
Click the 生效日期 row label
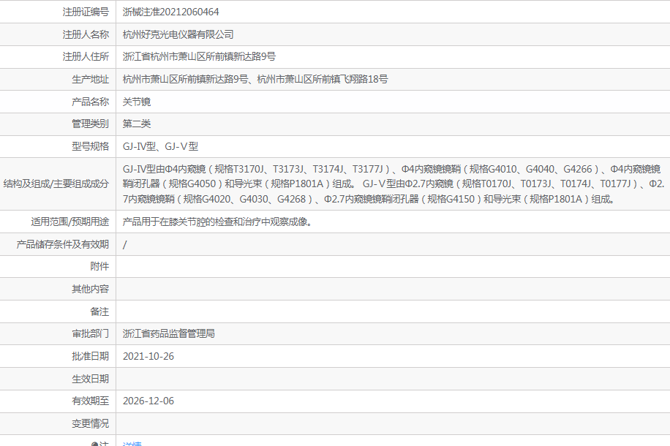click(90, 379)
